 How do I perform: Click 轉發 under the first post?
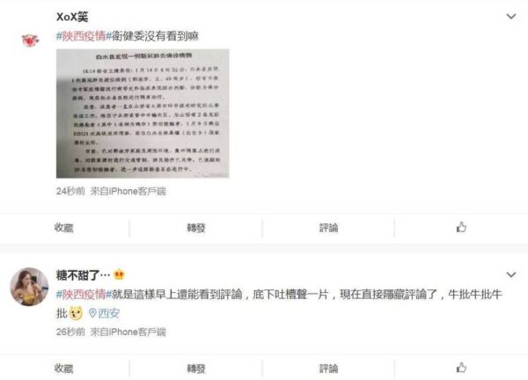click(x=196, y=228)
